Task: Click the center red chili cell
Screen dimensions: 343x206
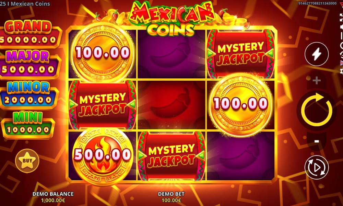Action: pos(171,105)
